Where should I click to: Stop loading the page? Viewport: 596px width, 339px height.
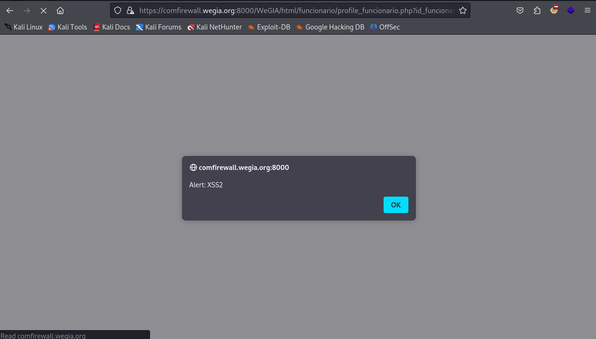[x=44, y=10]
